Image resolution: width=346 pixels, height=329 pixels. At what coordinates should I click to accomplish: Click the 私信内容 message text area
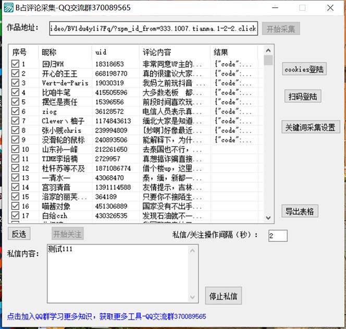coord(123,274)
